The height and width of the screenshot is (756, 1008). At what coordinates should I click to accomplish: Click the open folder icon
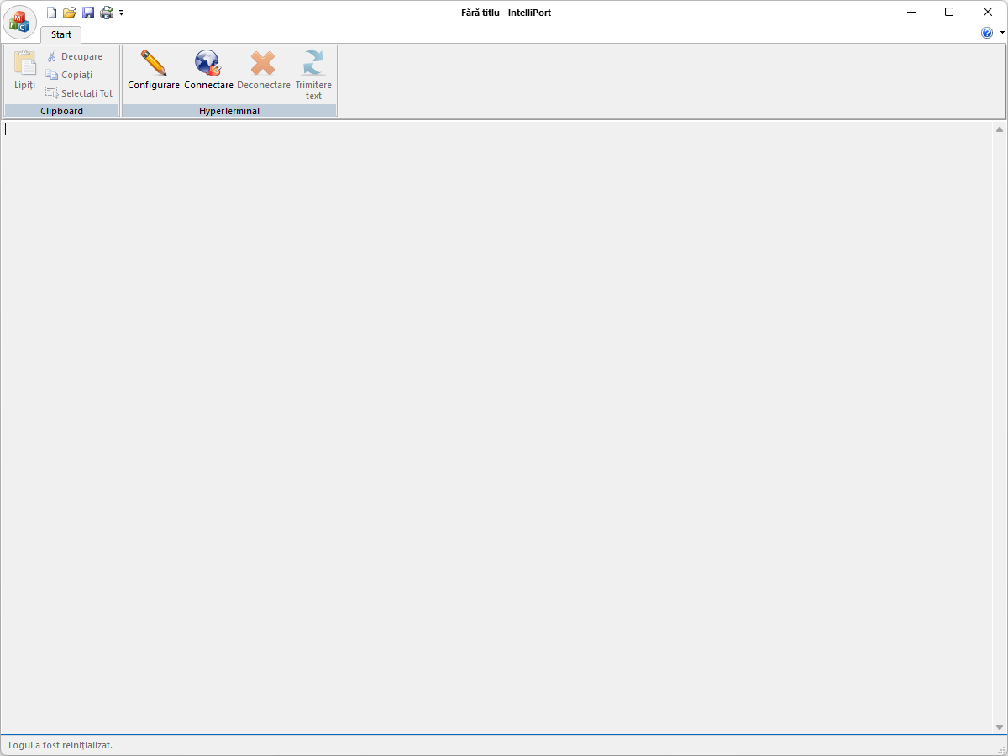pyautogui.click(x=70, y=13)
